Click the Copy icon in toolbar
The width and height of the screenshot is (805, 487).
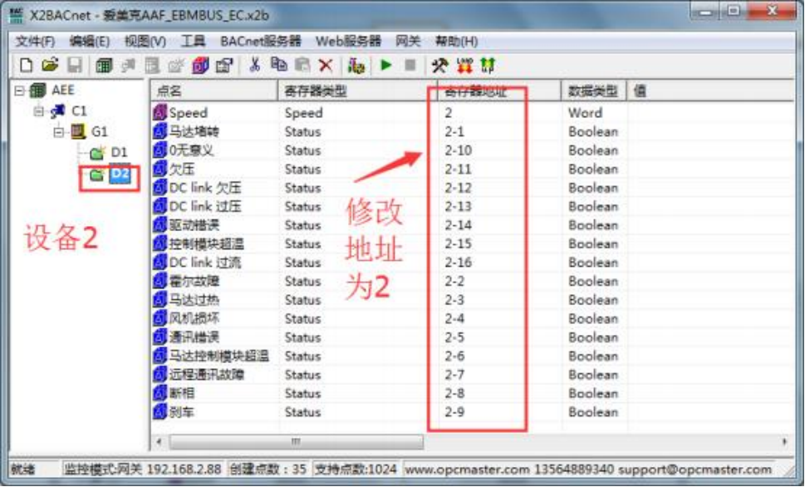[x=278, y=65]
